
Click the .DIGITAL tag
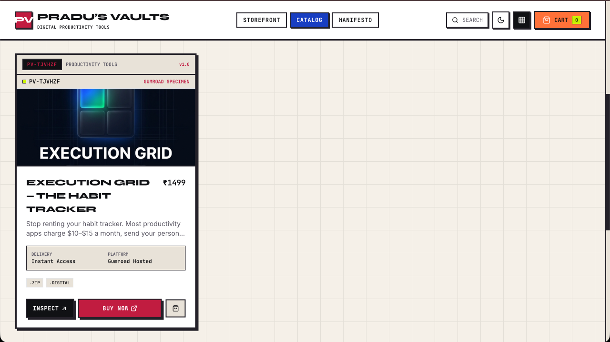pyautogui.click(x=60, y=283)
